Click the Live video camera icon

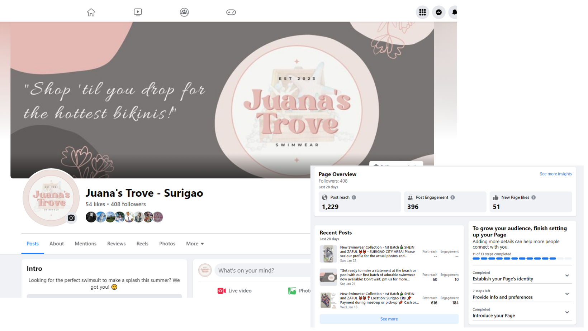click(x=222, y=291)
